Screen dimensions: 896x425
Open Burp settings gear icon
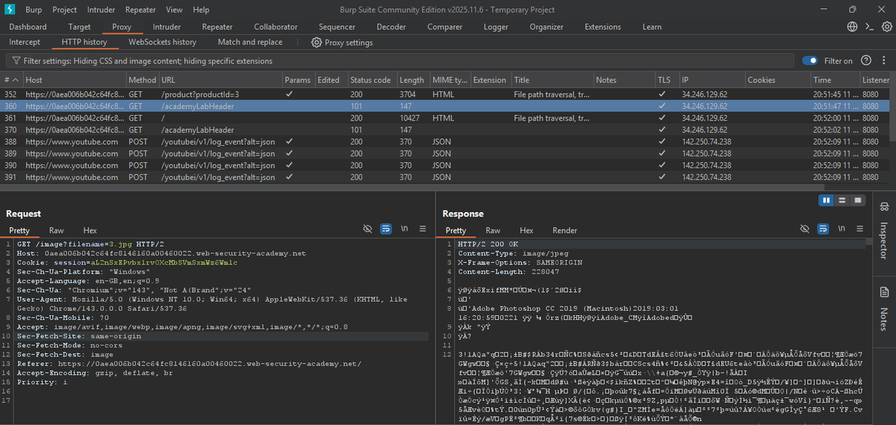click(x=886, y=27)
